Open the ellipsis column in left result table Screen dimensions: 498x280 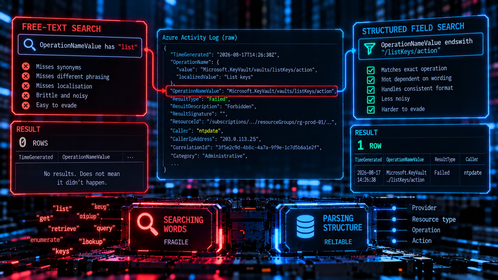point(130,157)
